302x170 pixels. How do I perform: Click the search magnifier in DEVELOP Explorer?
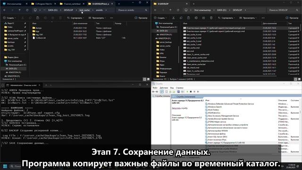pos(297,10)
